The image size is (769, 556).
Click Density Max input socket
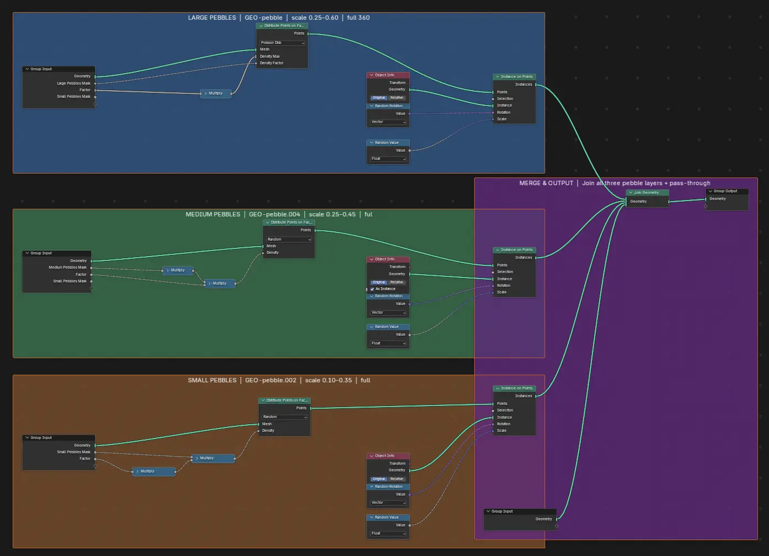(256, 57)
